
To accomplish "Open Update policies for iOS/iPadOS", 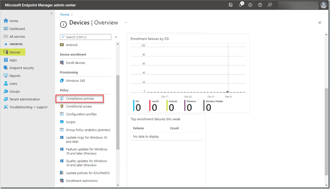I will (x=88, y=173).
